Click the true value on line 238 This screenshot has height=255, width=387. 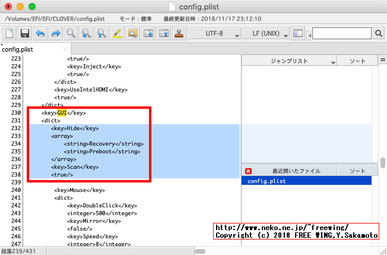[x=62, y=175]
